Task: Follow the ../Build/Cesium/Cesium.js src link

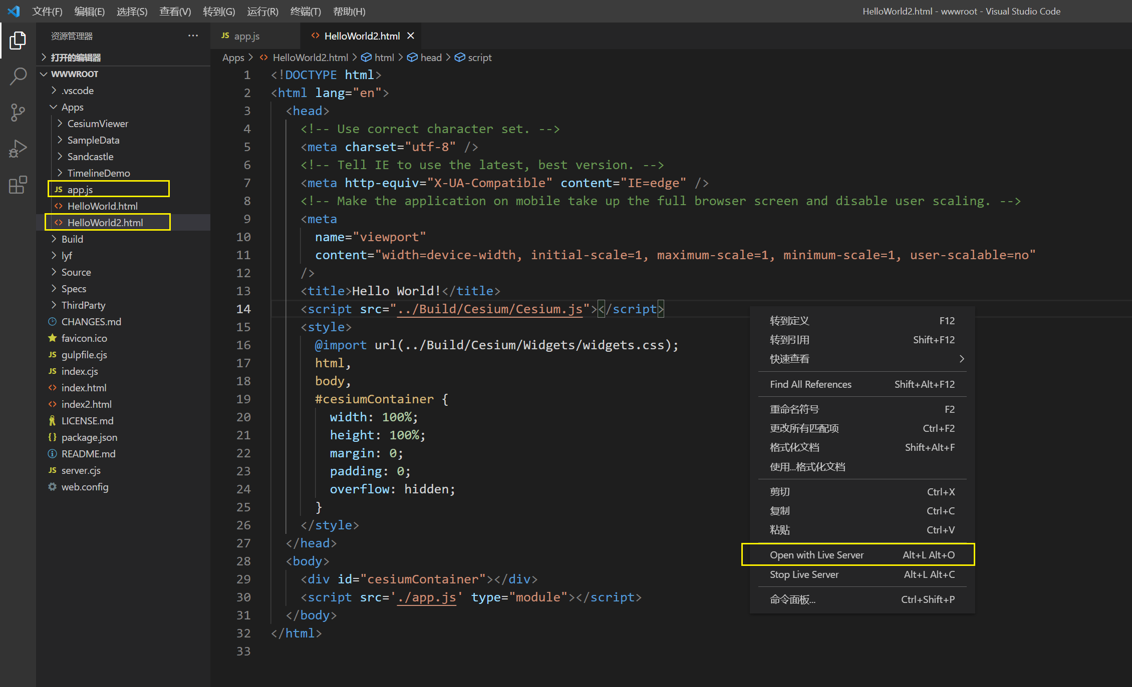Action: pyautogui.click(x=490, y=309)
